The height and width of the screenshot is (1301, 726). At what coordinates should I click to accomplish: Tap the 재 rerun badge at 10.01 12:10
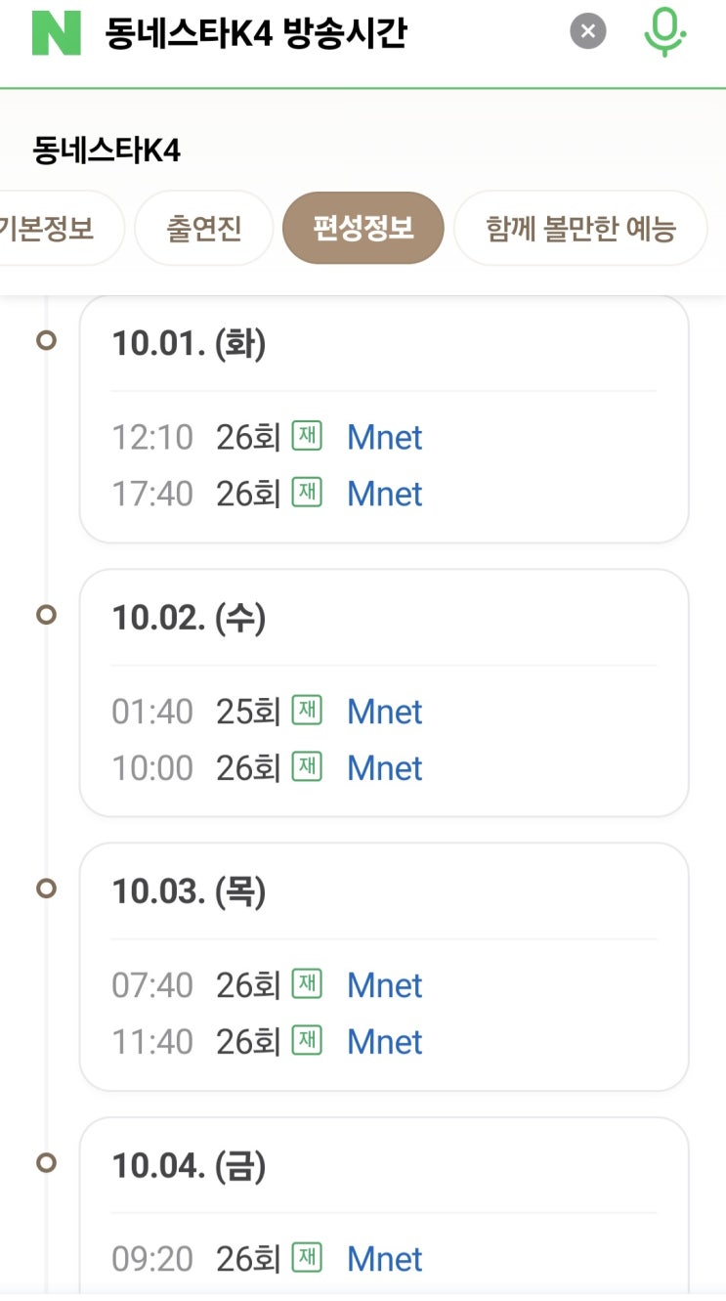coord(307,437)
